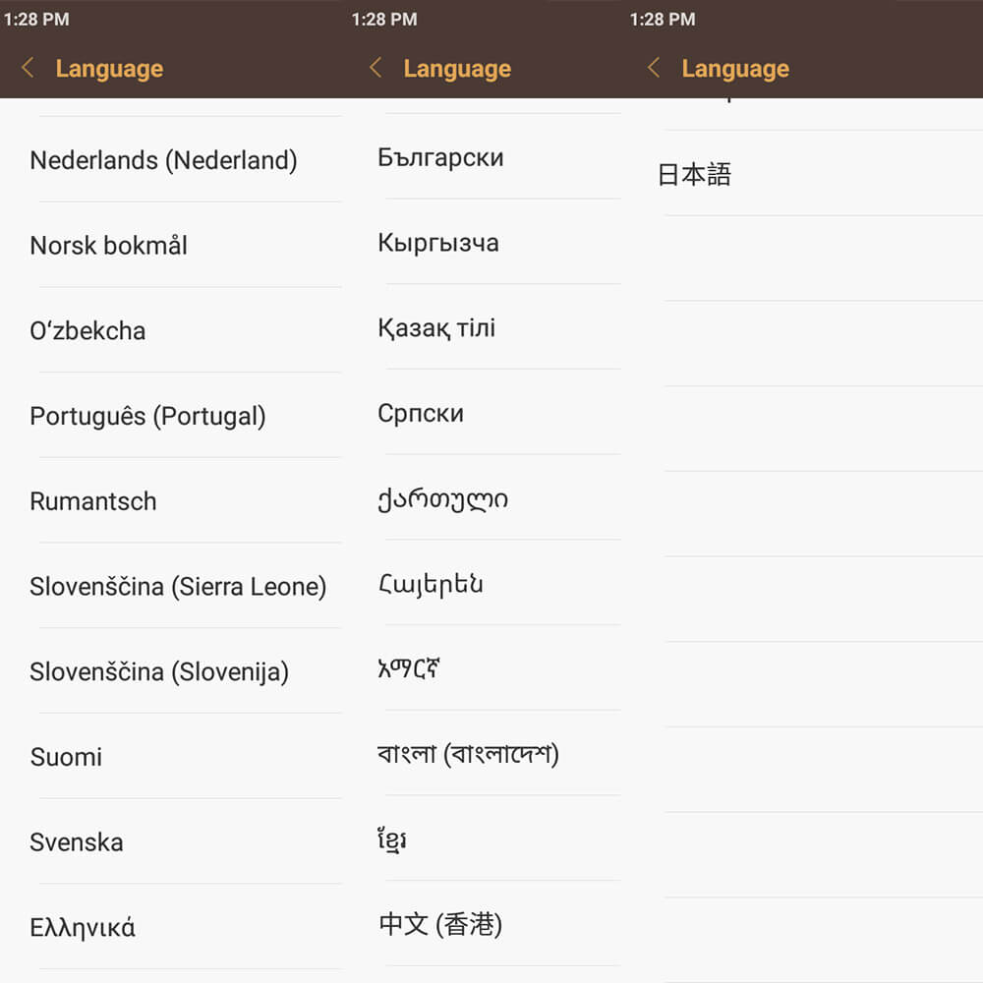Tap back arrow on the leftmost Language screen
Image resolution: width=983 pixels, height=983 pixels.
coord(28,68)
